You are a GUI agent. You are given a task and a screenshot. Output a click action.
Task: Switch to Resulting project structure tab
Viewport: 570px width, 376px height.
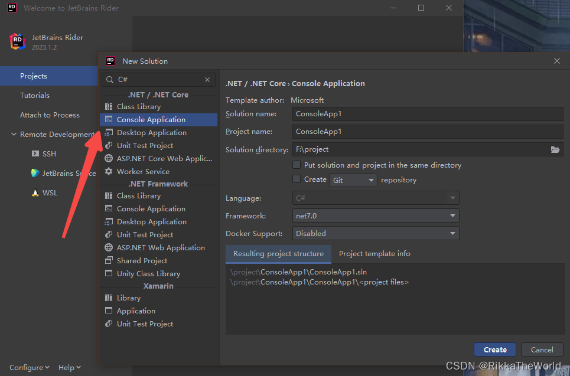[x=278, y=254]
